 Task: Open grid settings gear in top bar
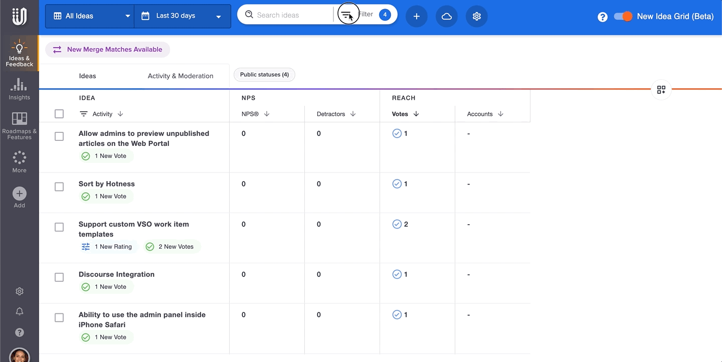pos(476,17)
